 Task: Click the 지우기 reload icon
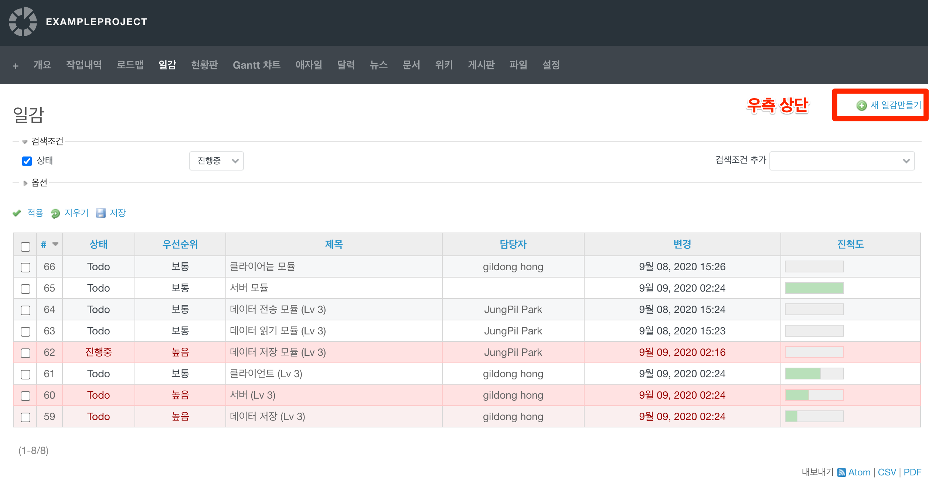[55, 213]
